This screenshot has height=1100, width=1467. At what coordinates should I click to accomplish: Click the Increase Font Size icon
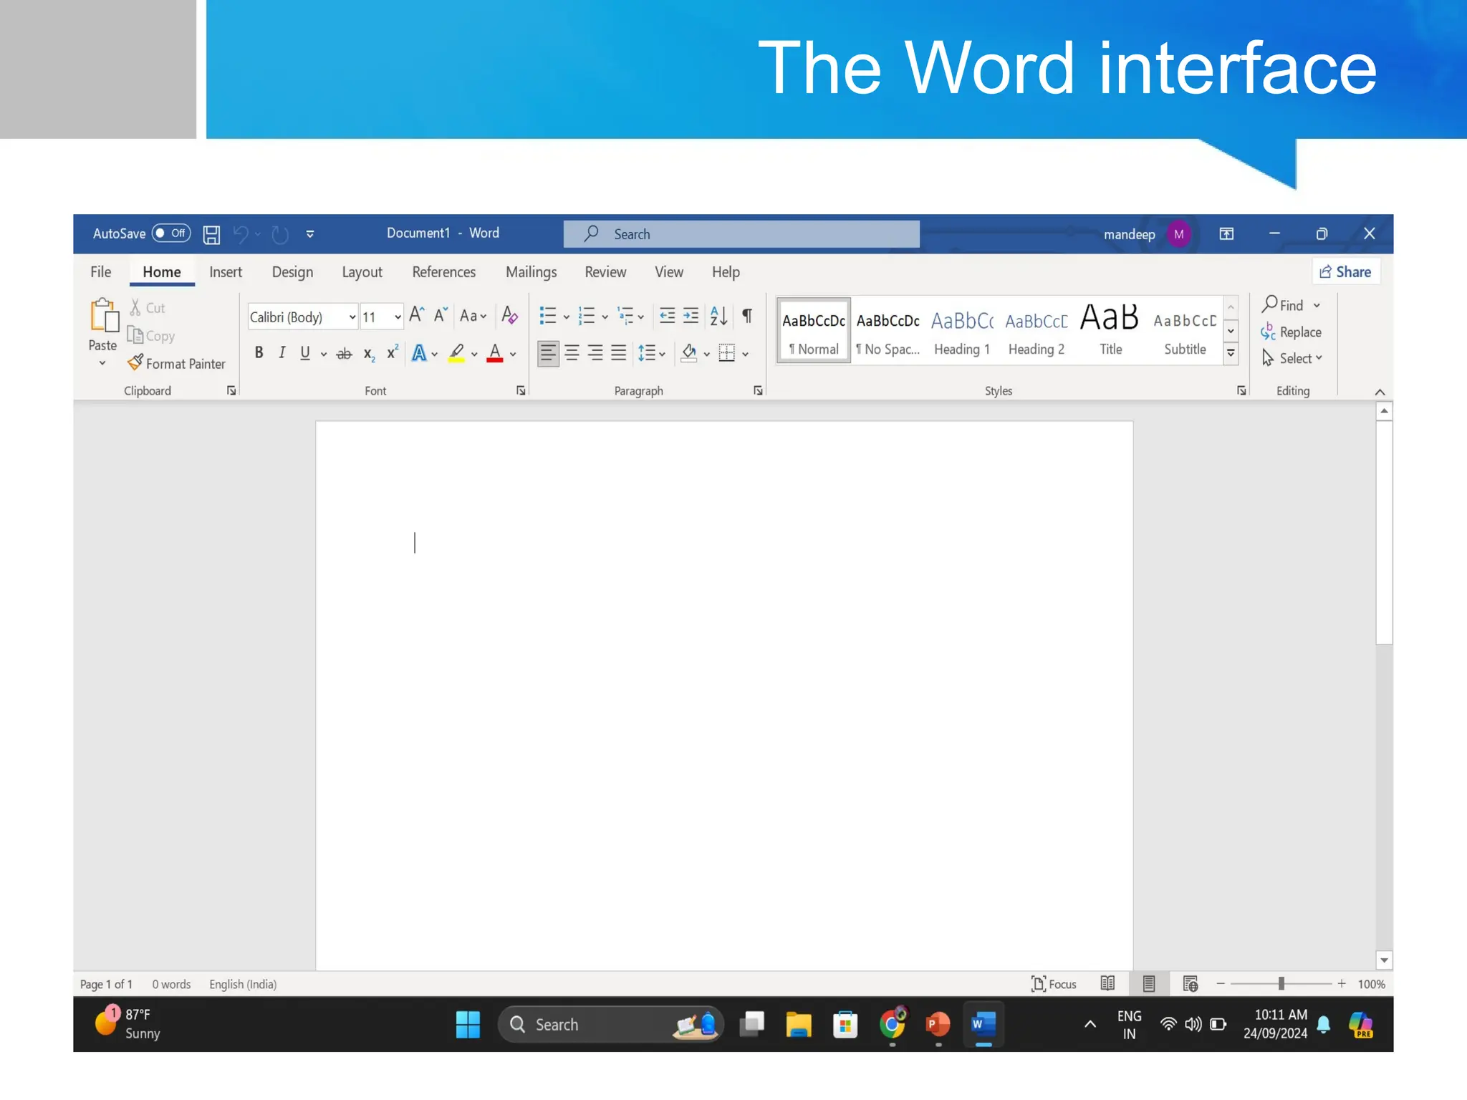(x=416, y=315)
